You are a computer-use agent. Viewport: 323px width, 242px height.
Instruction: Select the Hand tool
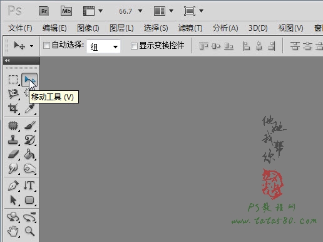point(13,231)
